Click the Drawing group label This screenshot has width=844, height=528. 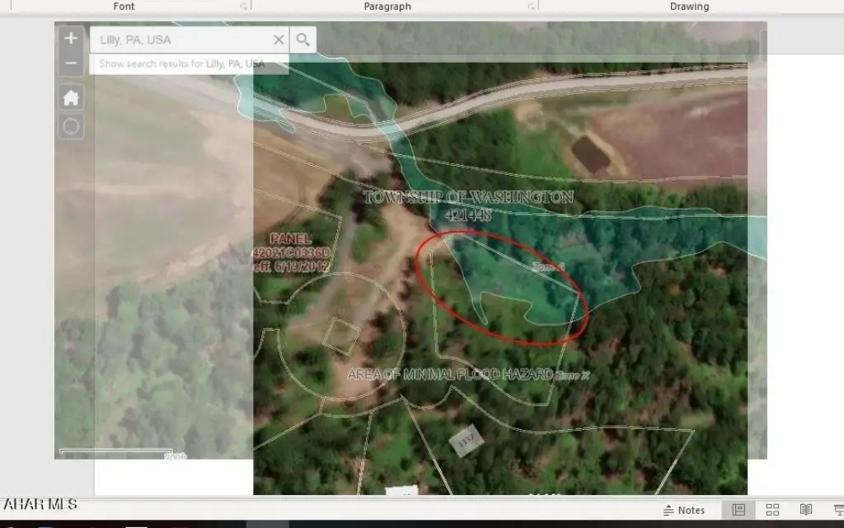coord(689,7)
